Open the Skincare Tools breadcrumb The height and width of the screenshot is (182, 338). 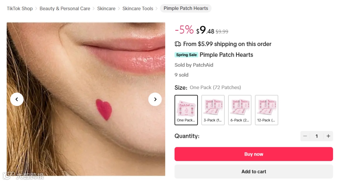pos(138,8)
